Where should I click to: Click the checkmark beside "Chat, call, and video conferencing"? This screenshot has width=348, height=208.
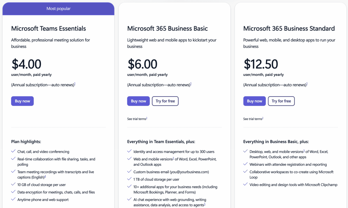[x=13, y=151]
